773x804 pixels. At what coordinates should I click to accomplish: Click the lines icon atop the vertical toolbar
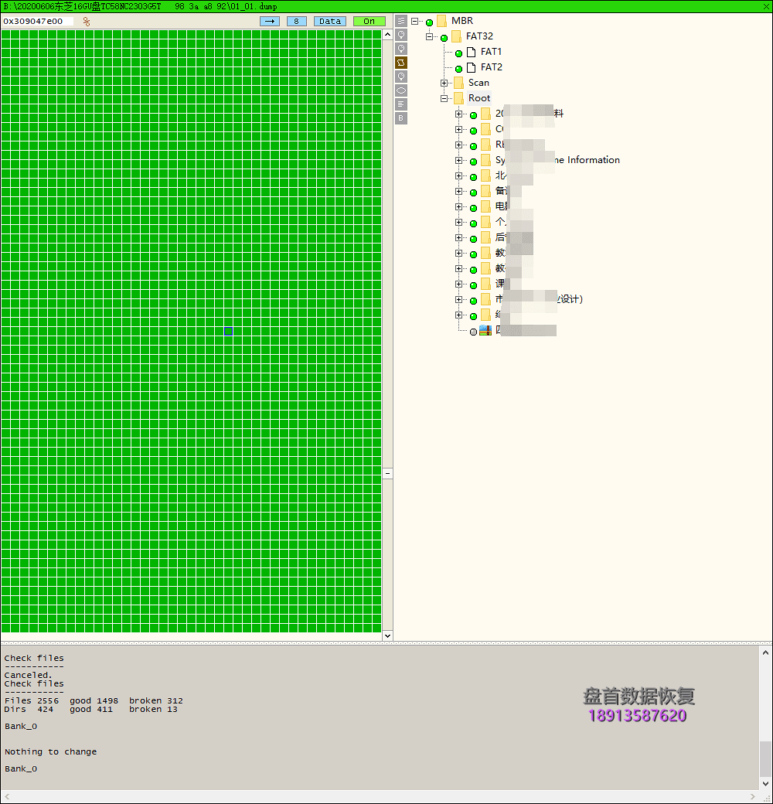(401, 21)
